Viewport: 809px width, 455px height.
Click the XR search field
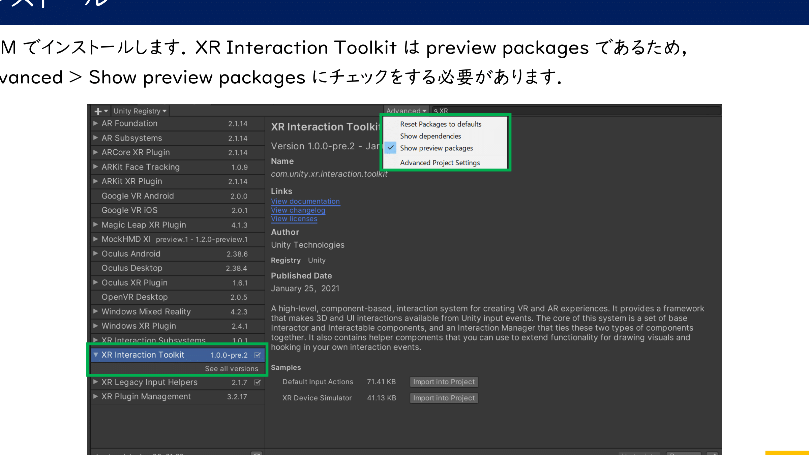576,111
